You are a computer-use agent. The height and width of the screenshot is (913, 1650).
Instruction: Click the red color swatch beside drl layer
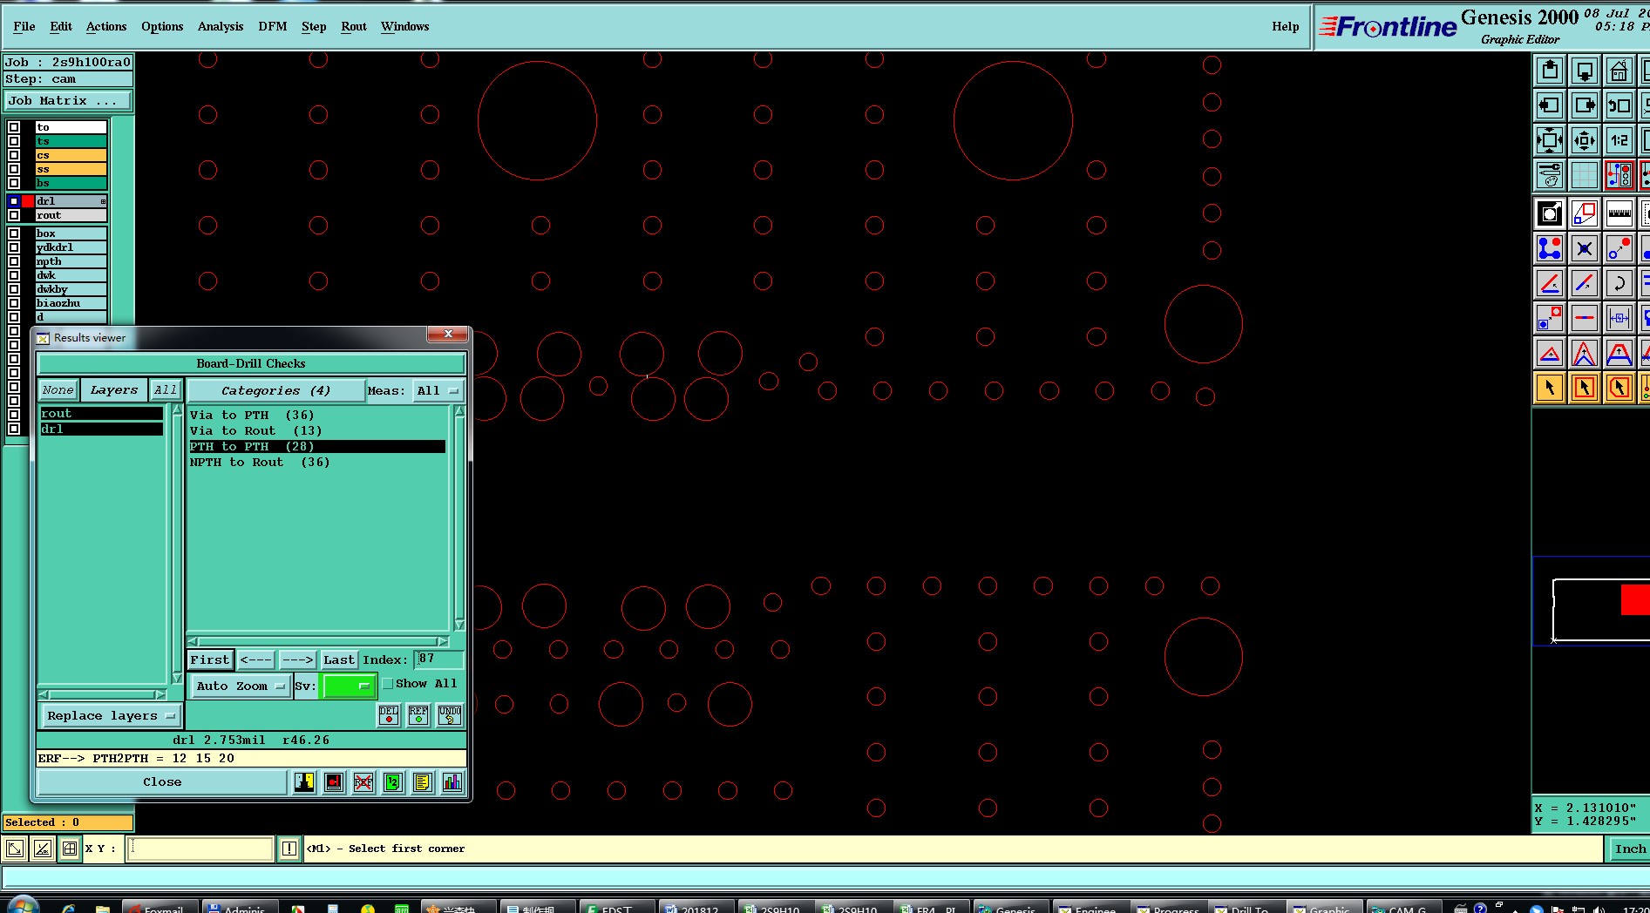[x=28, y=201]
